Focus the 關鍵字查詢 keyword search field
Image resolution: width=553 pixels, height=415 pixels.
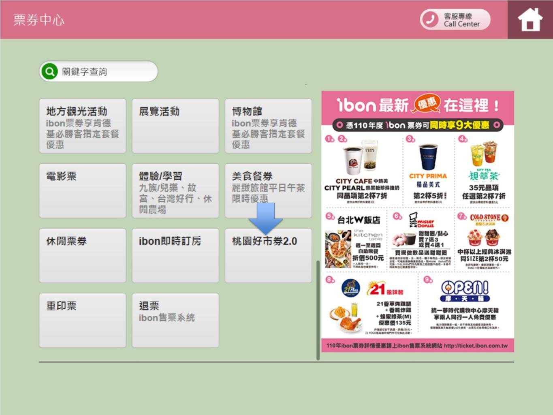click(x=98, y=72)
